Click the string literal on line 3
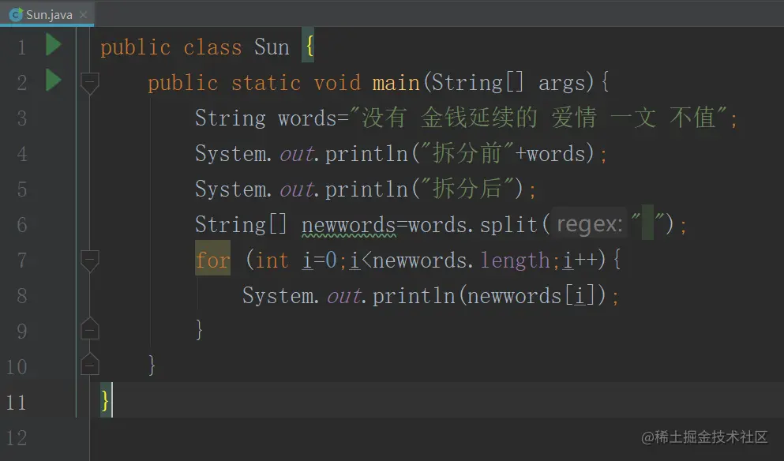Screen dimensions: 784x461 point(538,118)
